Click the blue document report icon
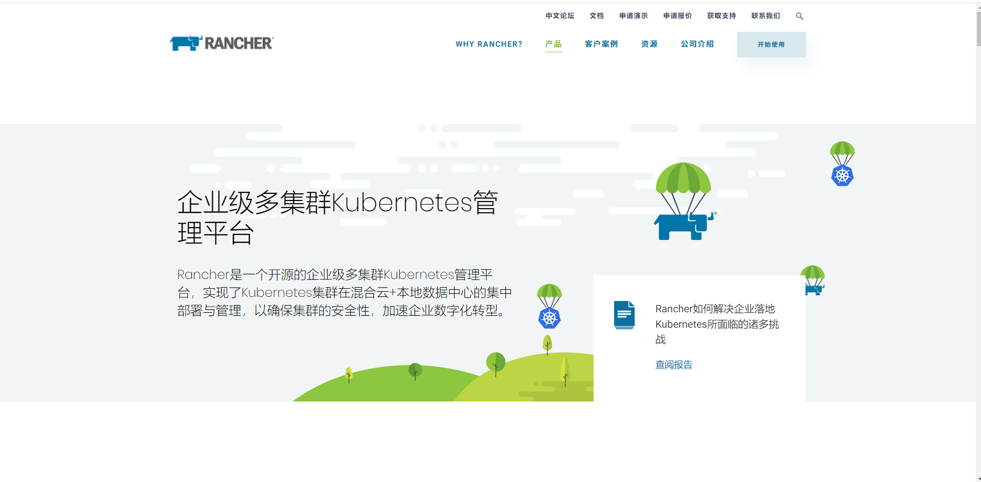 pos(624,315)
